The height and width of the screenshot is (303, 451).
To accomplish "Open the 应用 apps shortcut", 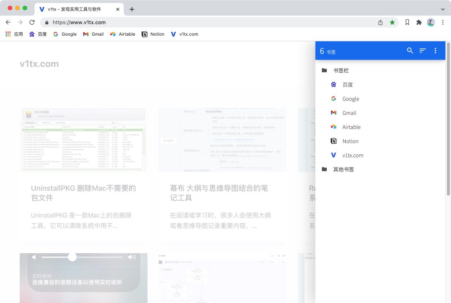I will tap(14, 34).
